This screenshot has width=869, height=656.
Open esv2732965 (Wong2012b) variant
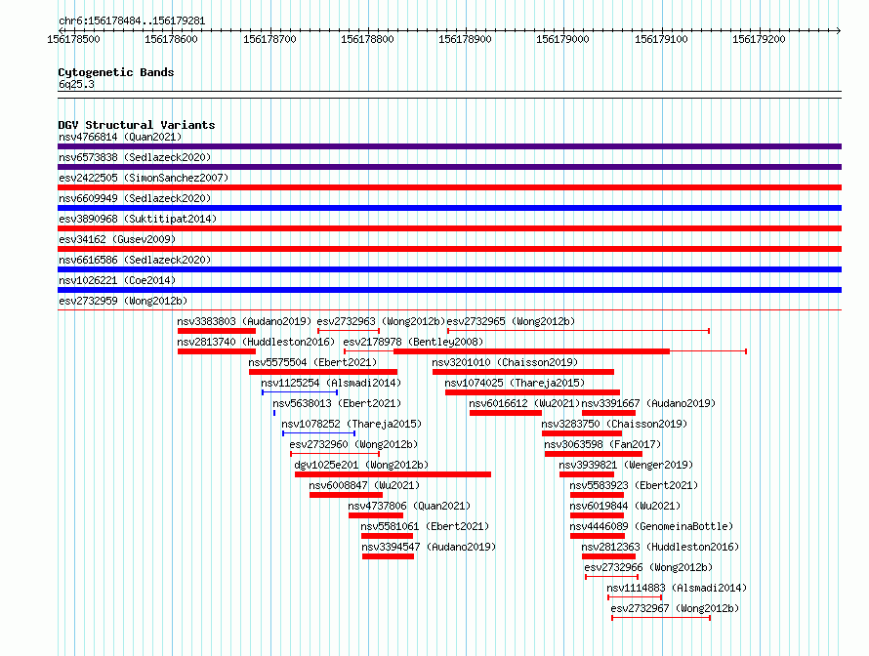[x=511, y=321]
